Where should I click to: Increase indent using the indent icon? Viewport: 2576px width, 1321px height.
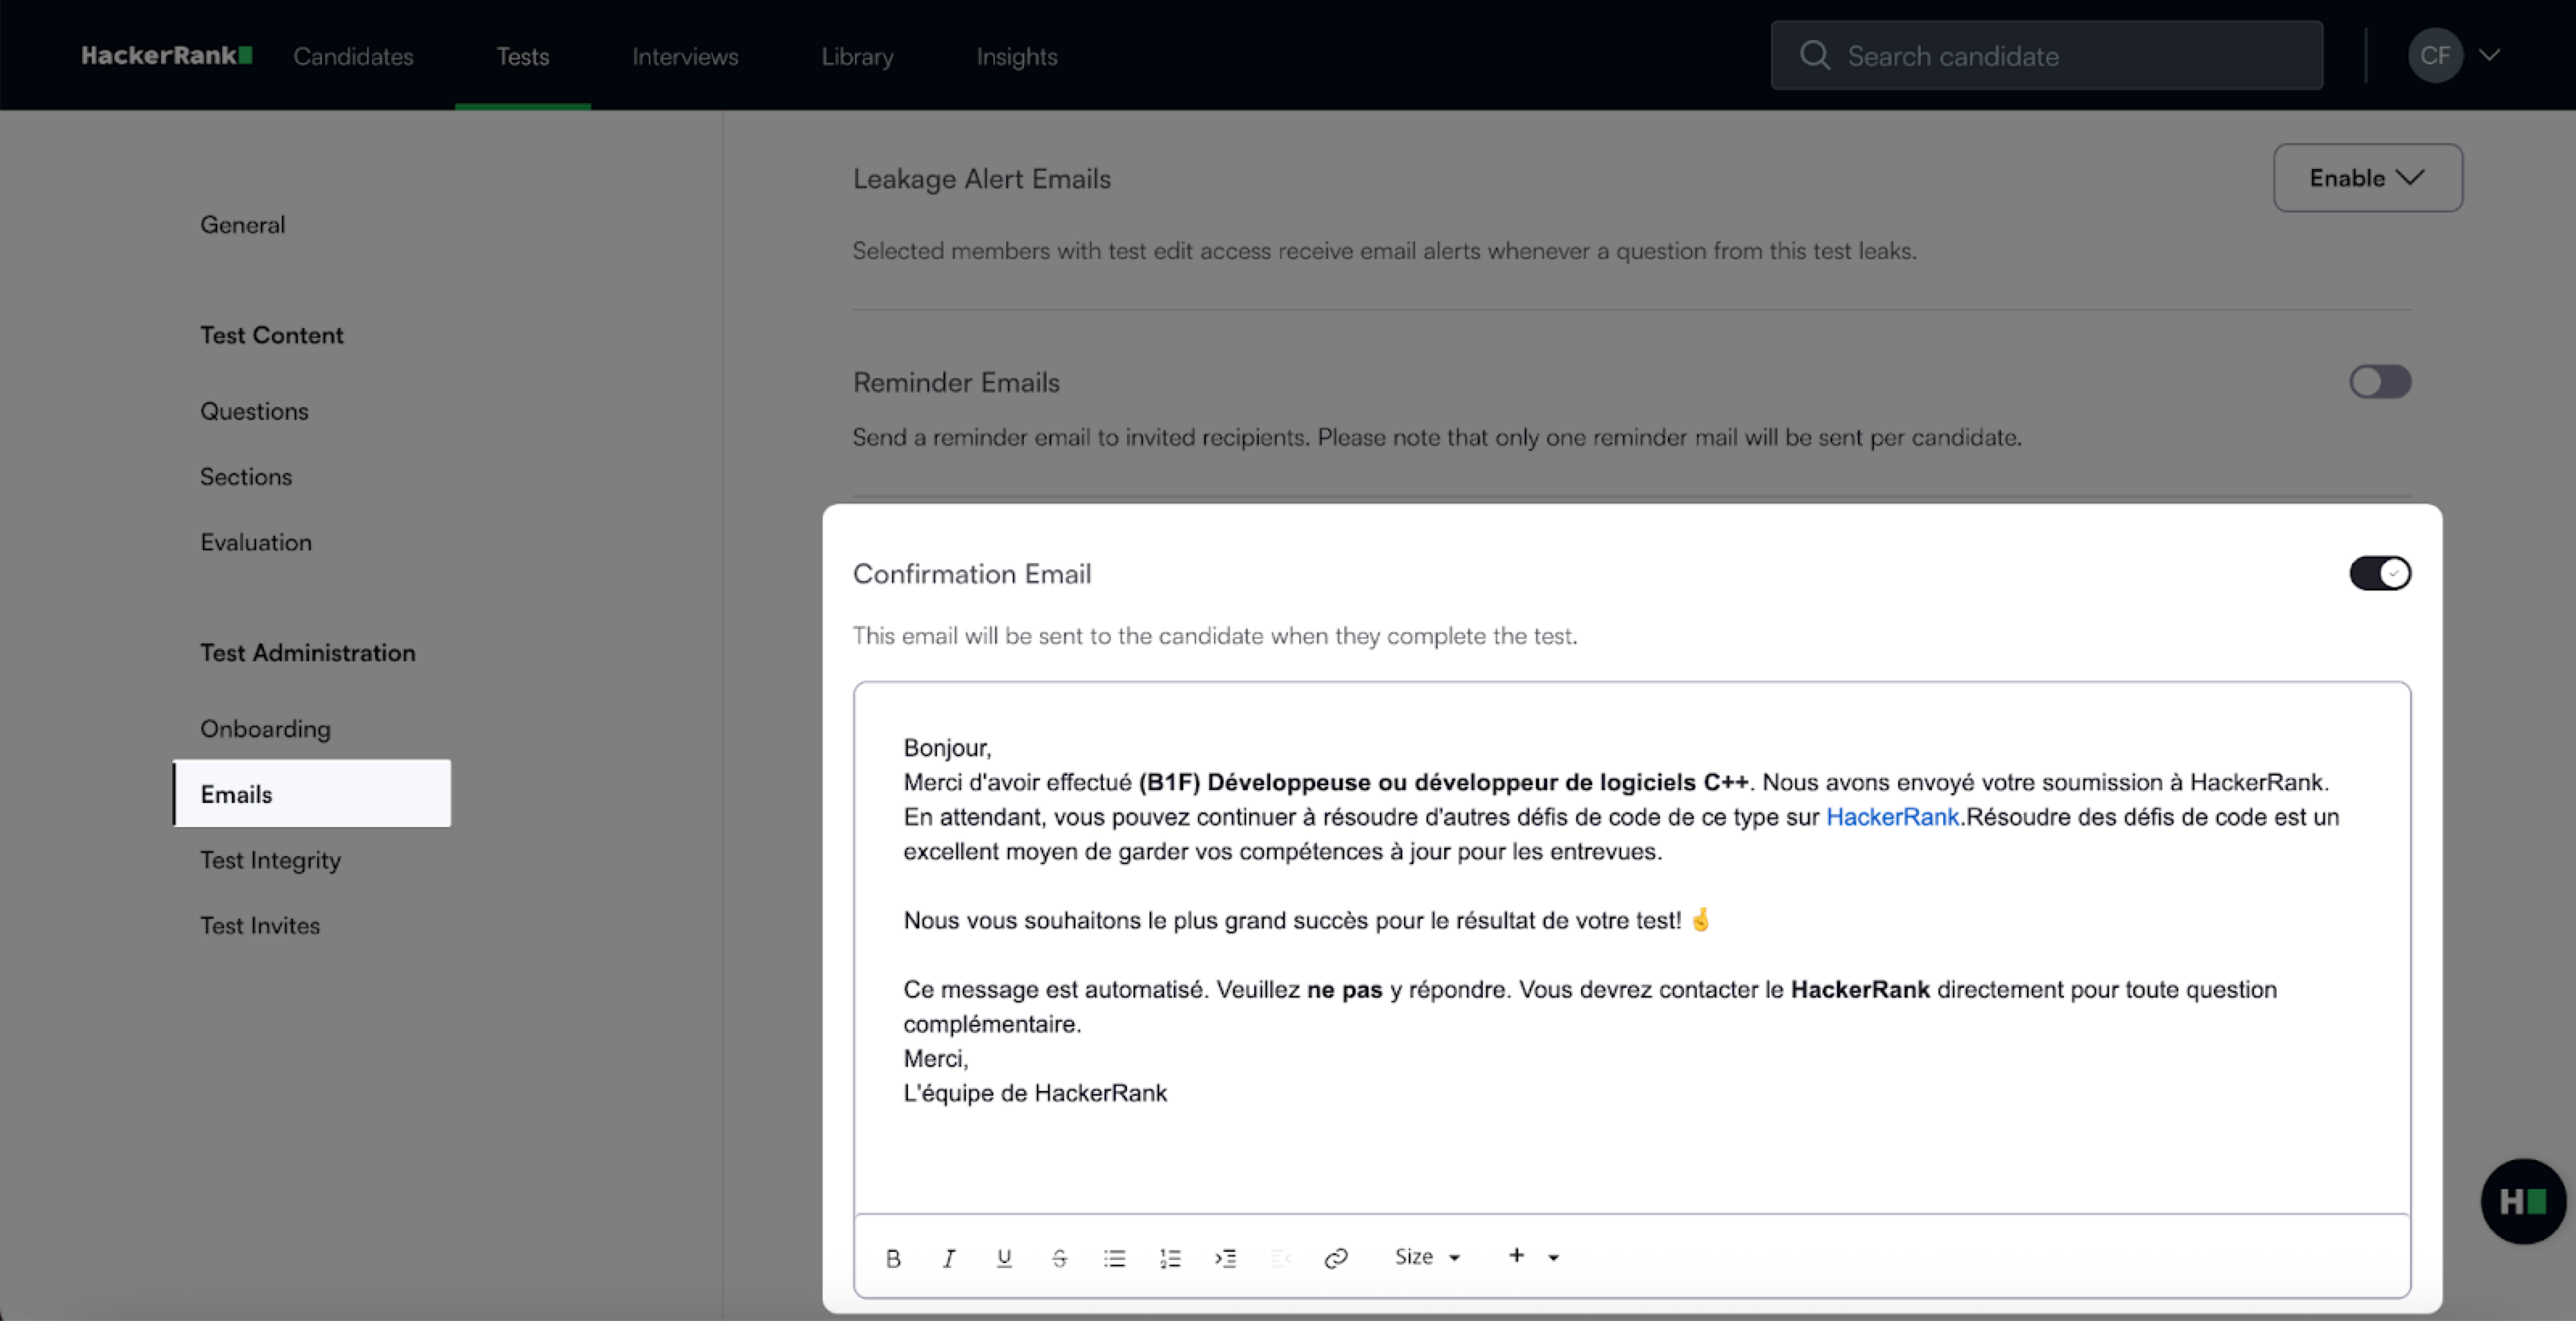pyautogui.click(x=1225, y=1258)
